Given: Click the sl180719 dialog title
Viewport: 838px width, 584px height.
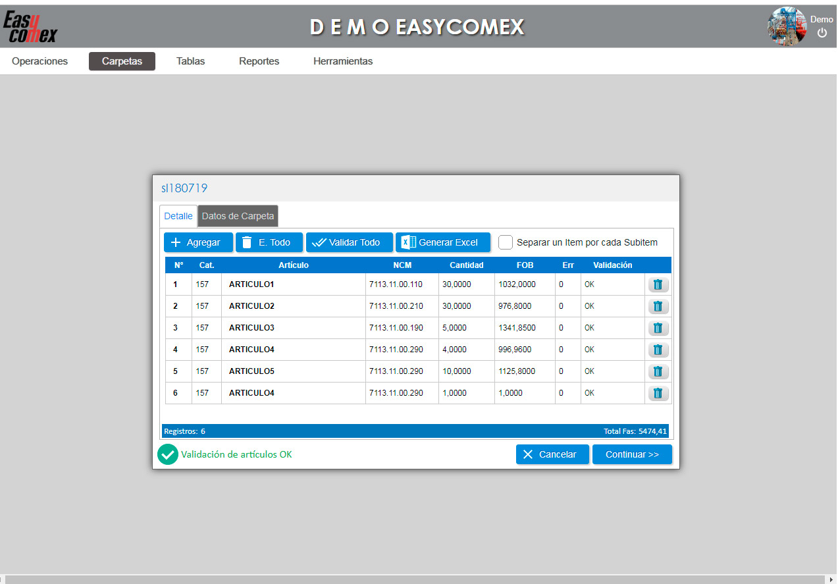Looking at the screenshot, I should [184, 188].
